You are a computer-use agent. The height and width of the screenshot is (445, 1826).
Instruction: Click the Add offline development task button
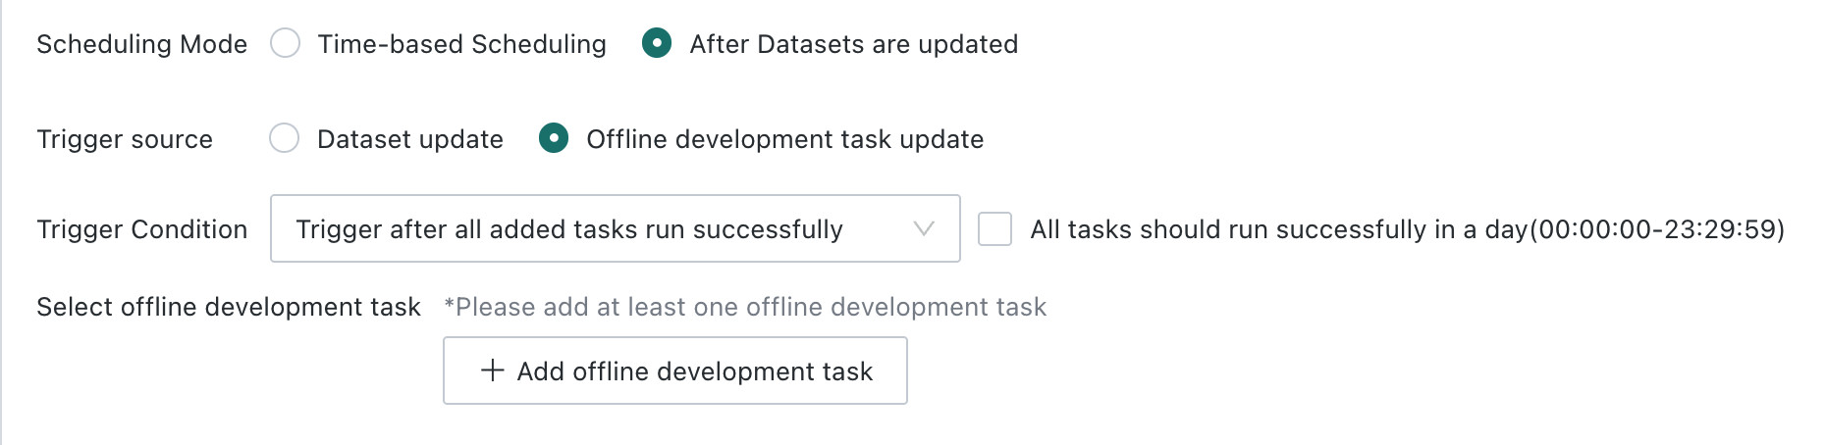(675, 371)
